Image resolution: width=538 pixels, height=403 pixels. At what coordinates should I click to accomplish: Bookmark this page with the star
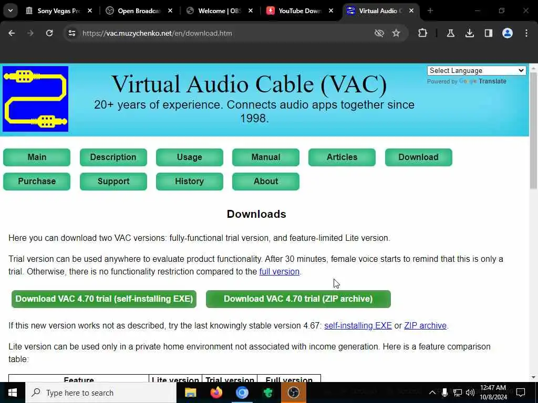click(x=396, y=33)
